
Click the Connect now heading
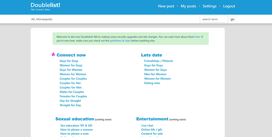pos(71,55)
